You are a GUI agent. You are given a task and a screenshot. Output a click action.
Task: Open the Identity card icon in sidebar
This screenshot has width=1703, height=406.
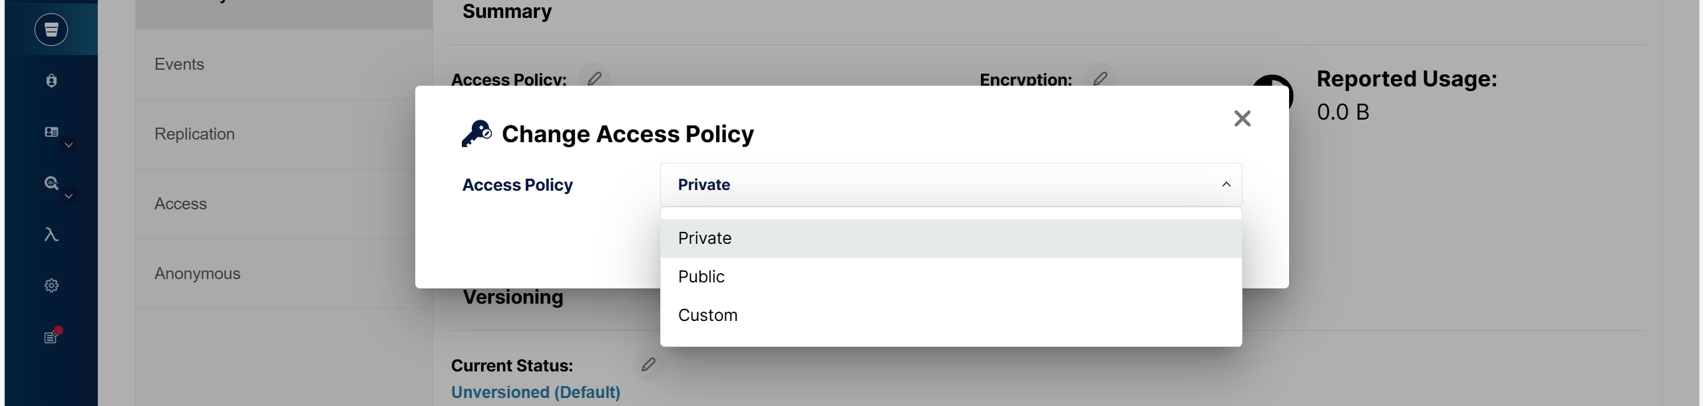coord(51,132)
